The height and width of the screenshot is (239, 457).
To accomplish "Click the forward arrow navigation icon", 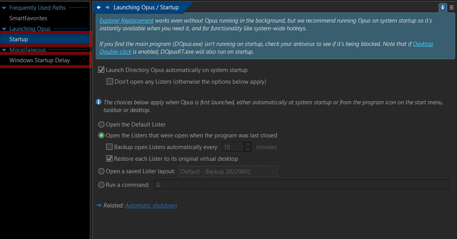I will click(x=107, y=7).
